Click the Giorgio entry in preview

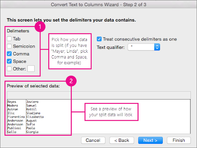32,132
